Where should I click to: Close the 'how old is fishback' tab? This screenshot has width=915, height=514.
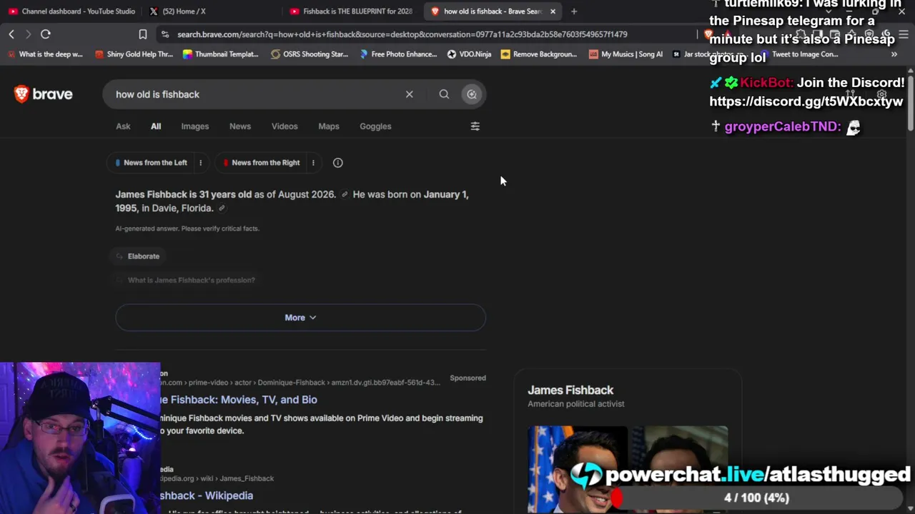tap(553, 11)
